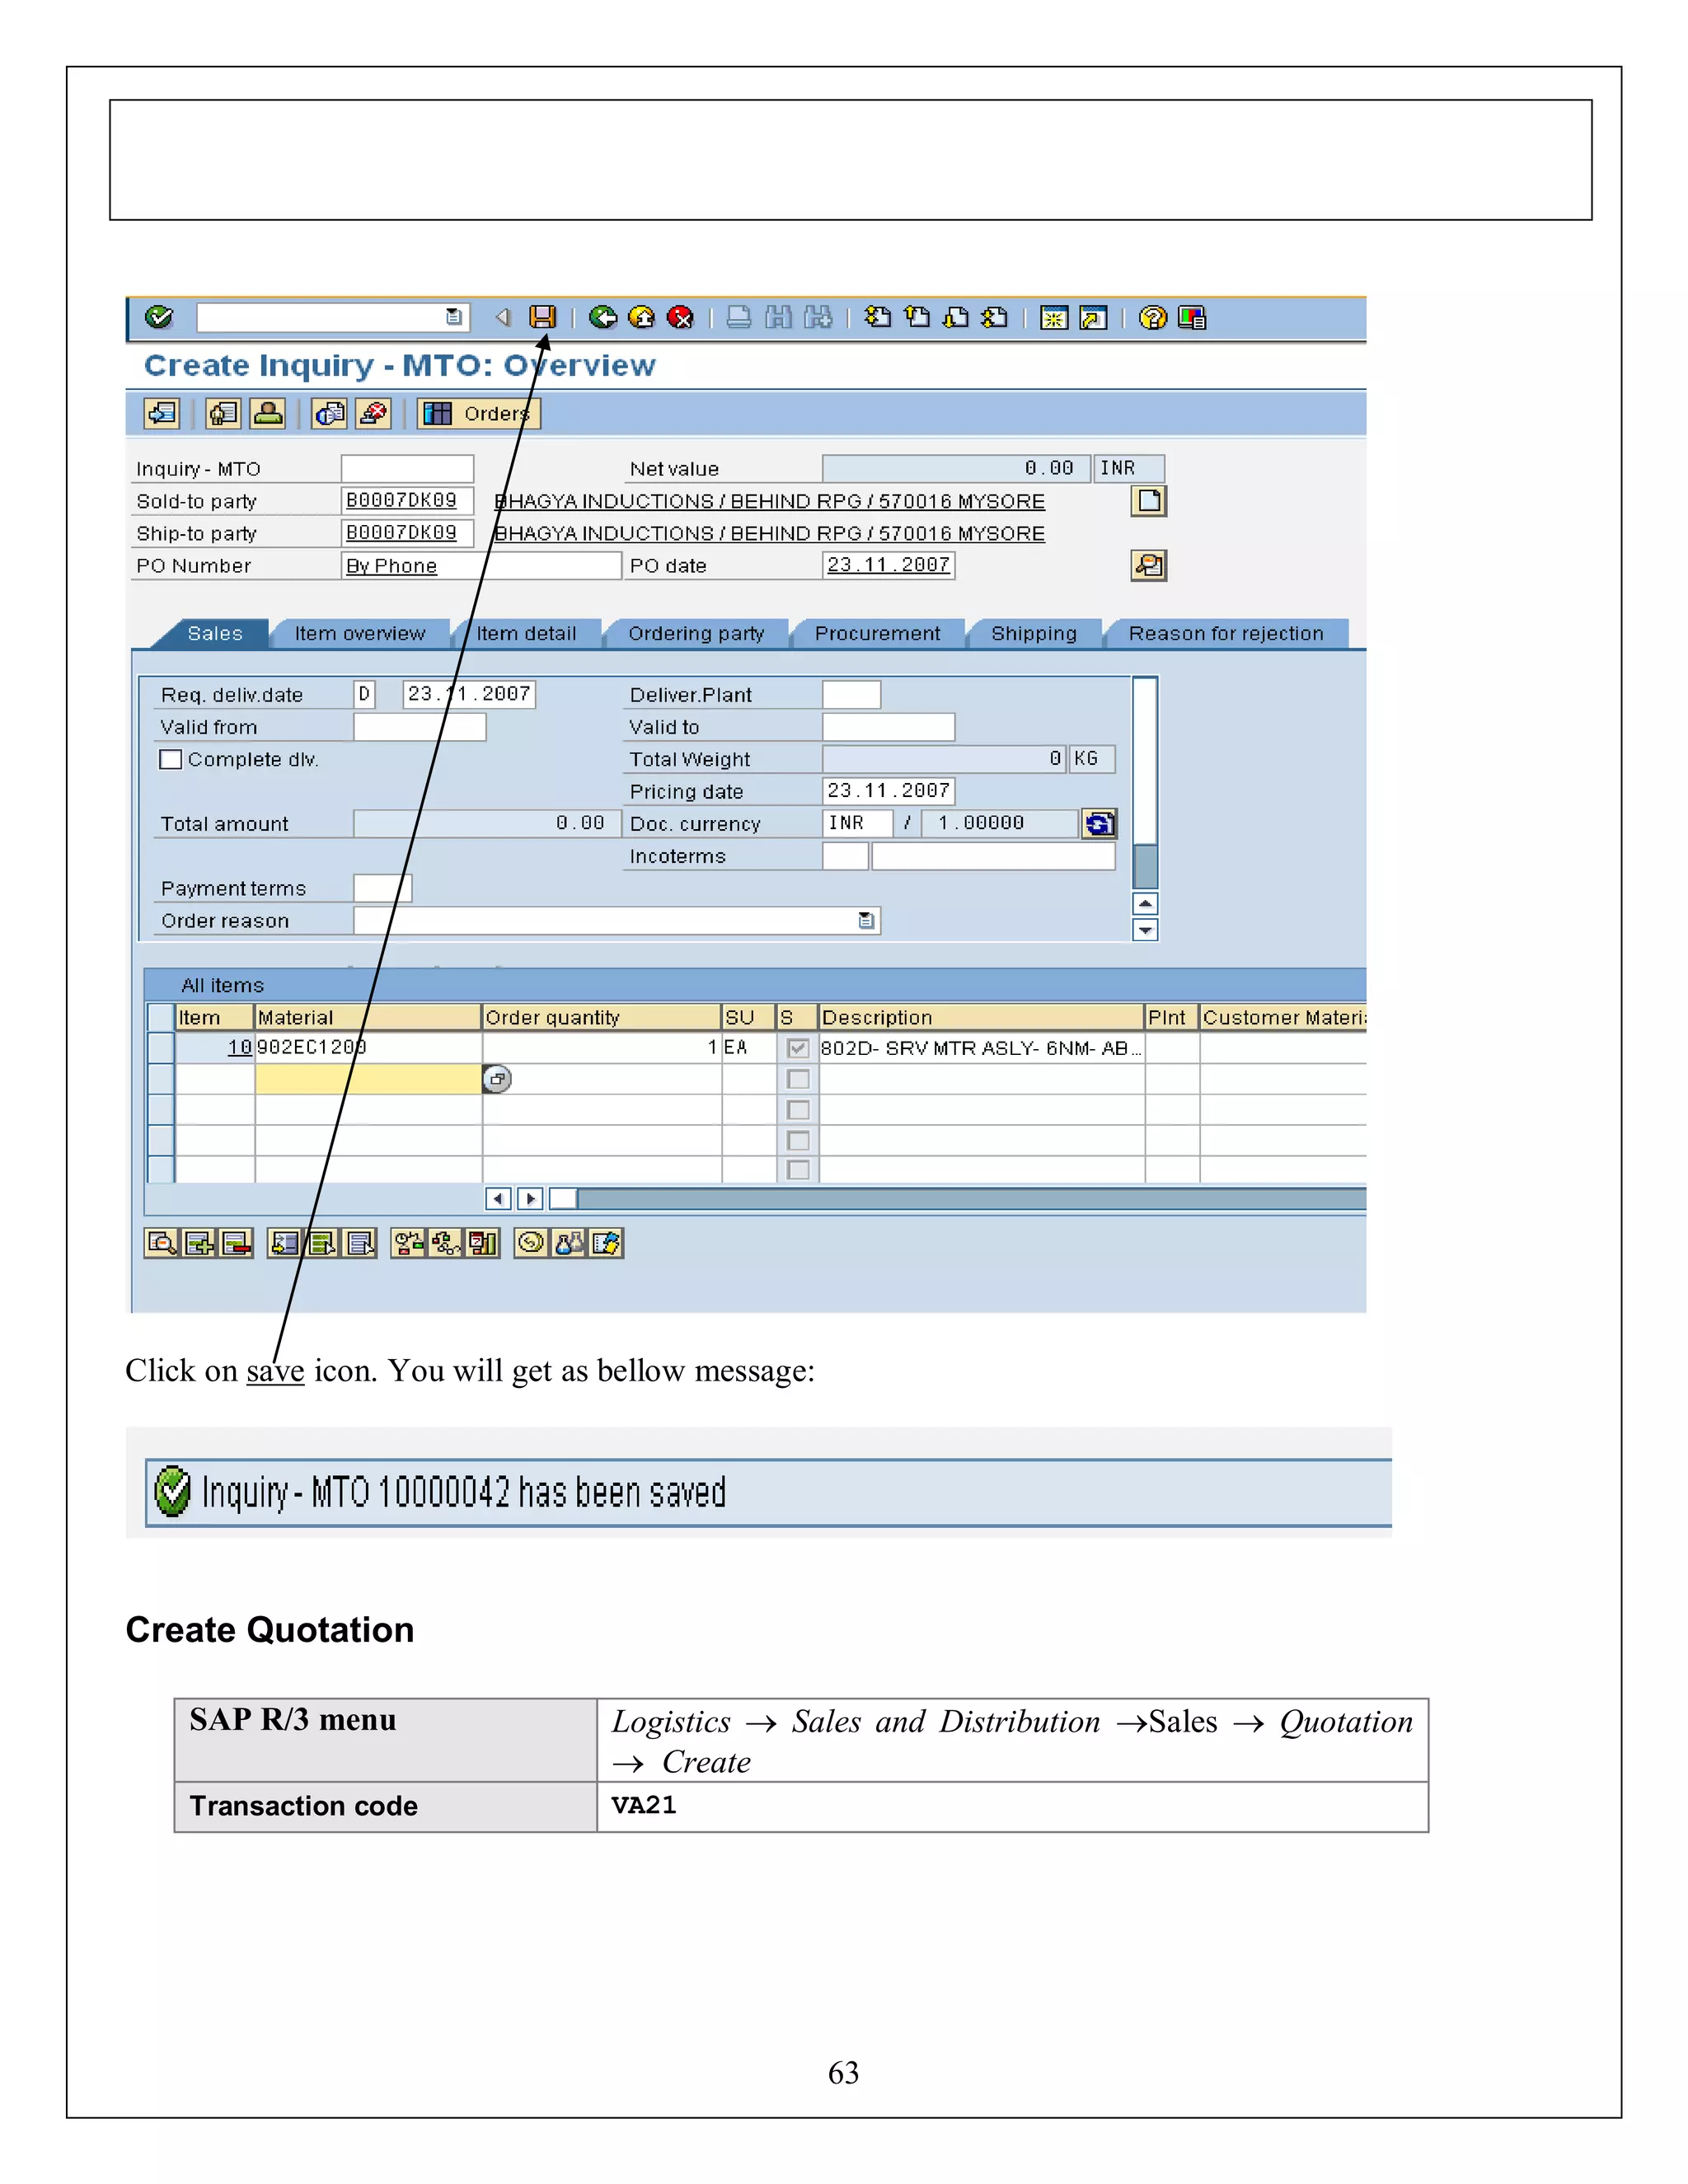Switch to the Item overview tab
This screenshot has width=1688, height=2184.
pyautogui.click(x=359, y=633)
